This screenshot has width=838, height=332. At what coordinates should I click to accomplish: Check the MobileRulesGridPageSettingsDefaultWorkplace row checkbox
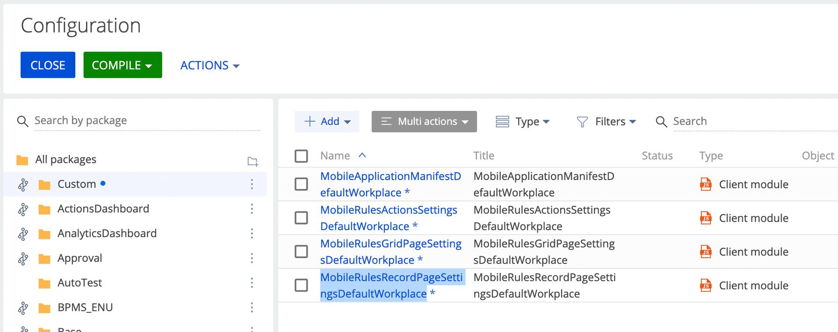click(x=301, y=252)
